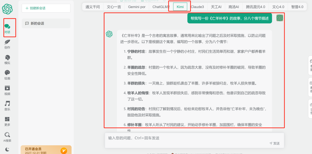312x154 pixels.
Task: Switch to the 腾讯混元4.0 tab
Action: tap(255, 7)
